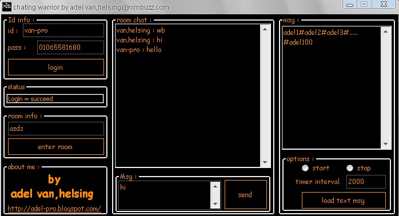The image size is (399, 216).
Task: Click the text 'adel1#adel2#adel3#.....' in msg list
Action: (x=320, y=33)
